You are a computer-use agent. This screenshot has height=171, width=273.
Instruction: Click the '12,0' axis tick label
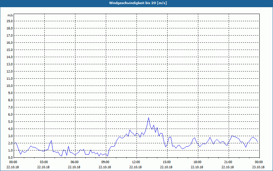click(10, 71)
